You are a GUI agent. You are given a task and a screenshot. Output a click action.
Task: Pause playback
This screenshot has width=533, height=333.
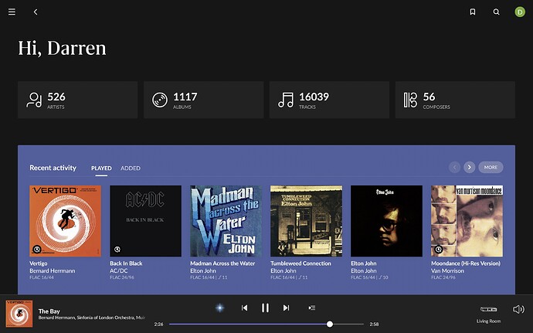coord(265,308)
